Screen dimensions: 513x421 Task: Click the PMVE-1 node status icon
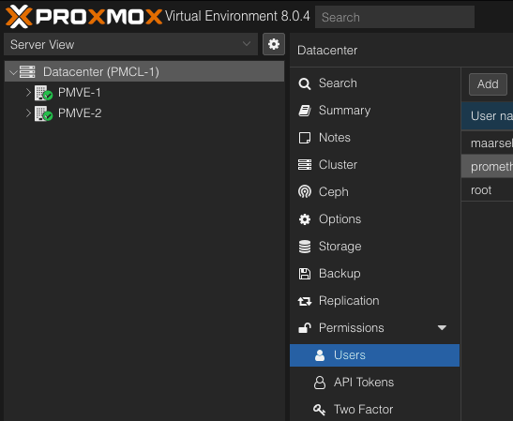click(43, 93)
